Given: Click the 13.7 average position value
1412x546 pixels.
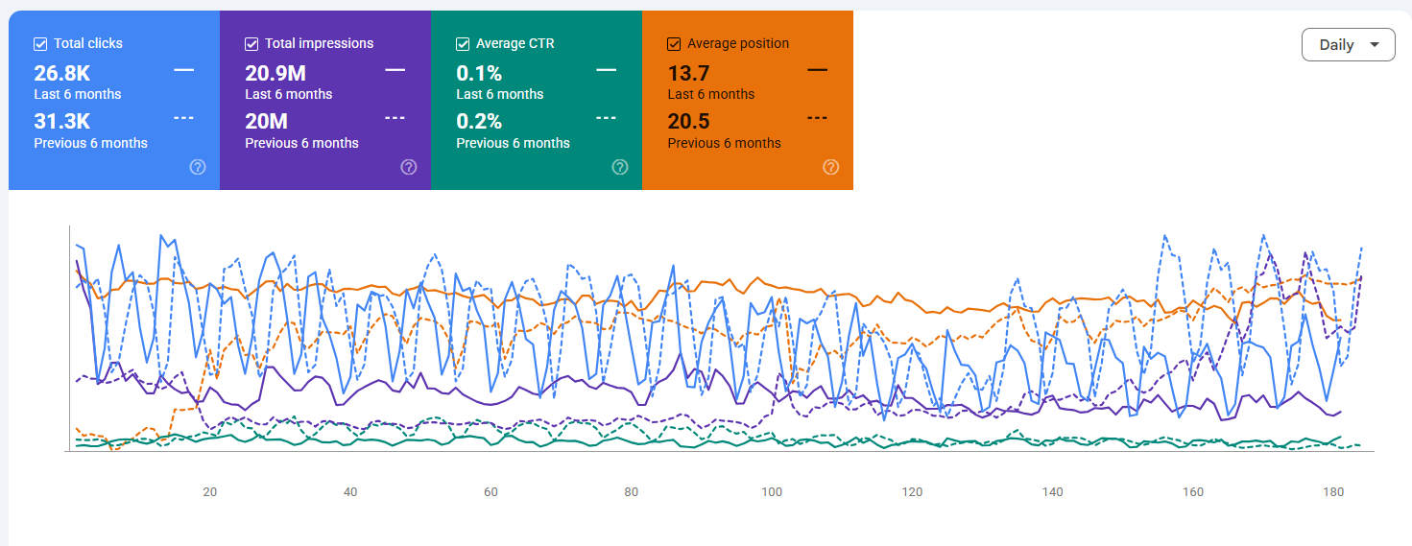Looking at the screenshot, I should 688,74.
